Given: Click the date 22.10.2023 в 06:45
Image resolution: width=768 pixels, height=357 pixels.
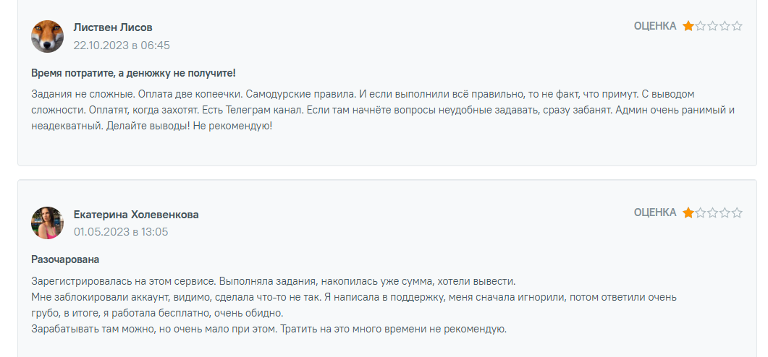Looking at the screenshot, I should pyautogui.click(x=122, y=46).
